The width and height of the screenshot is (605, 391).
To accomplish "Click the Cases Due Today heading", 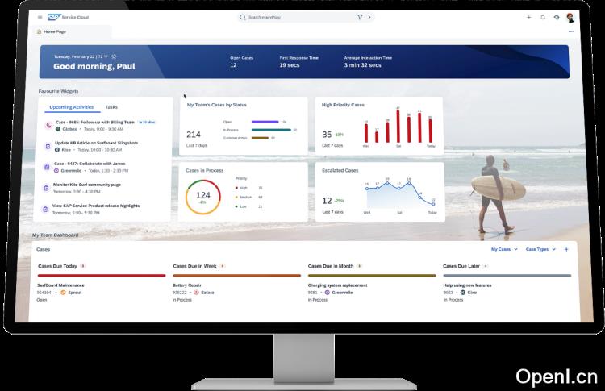I will (x=57, y=266).
